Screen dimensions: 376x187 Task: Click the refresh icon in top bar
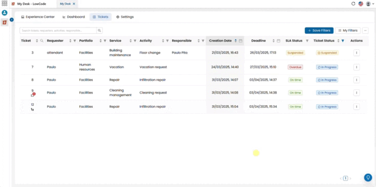[x=353, y=4]
